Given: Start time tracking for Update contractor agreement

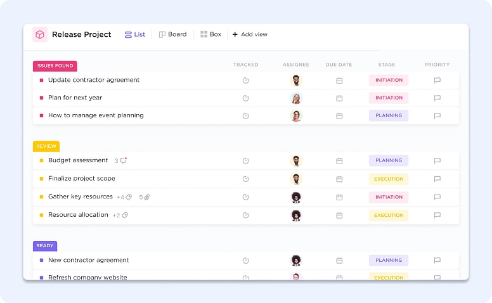Looking at the screenshot, I should (x=246, y=81).
